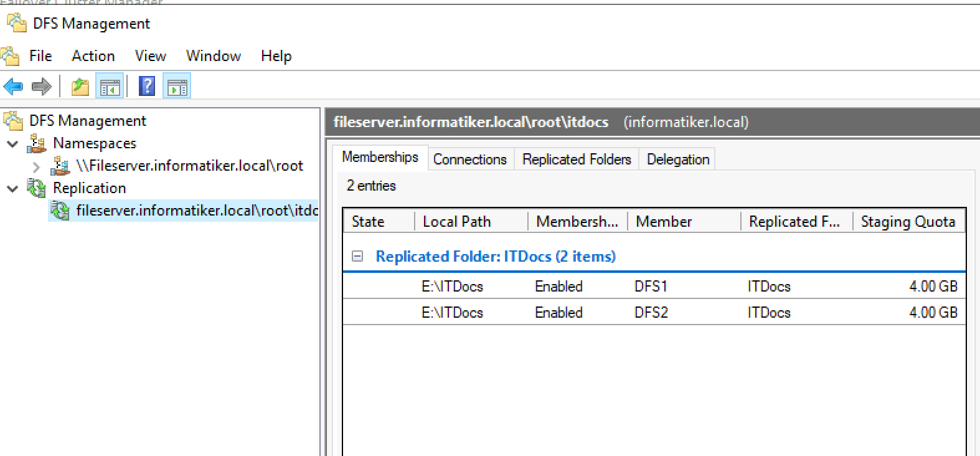Open the Delegation tab
Screen dimensions: 980x456
point(678,159)
